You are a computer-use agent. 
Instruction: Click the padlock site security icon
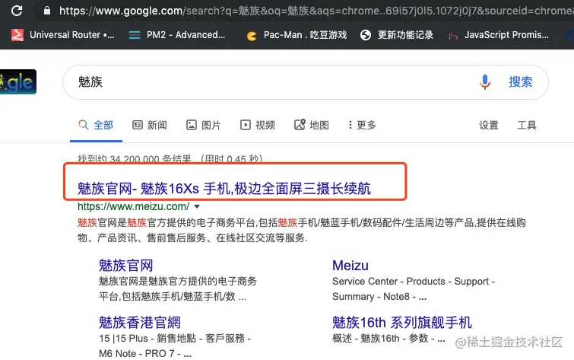click(x=47, y=11)
